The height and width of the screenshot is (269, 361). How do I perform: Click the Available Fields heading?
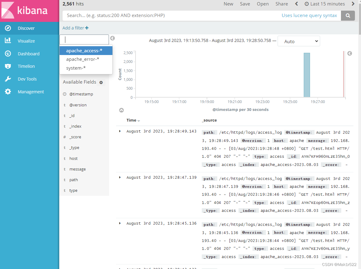tap(79, 82)
